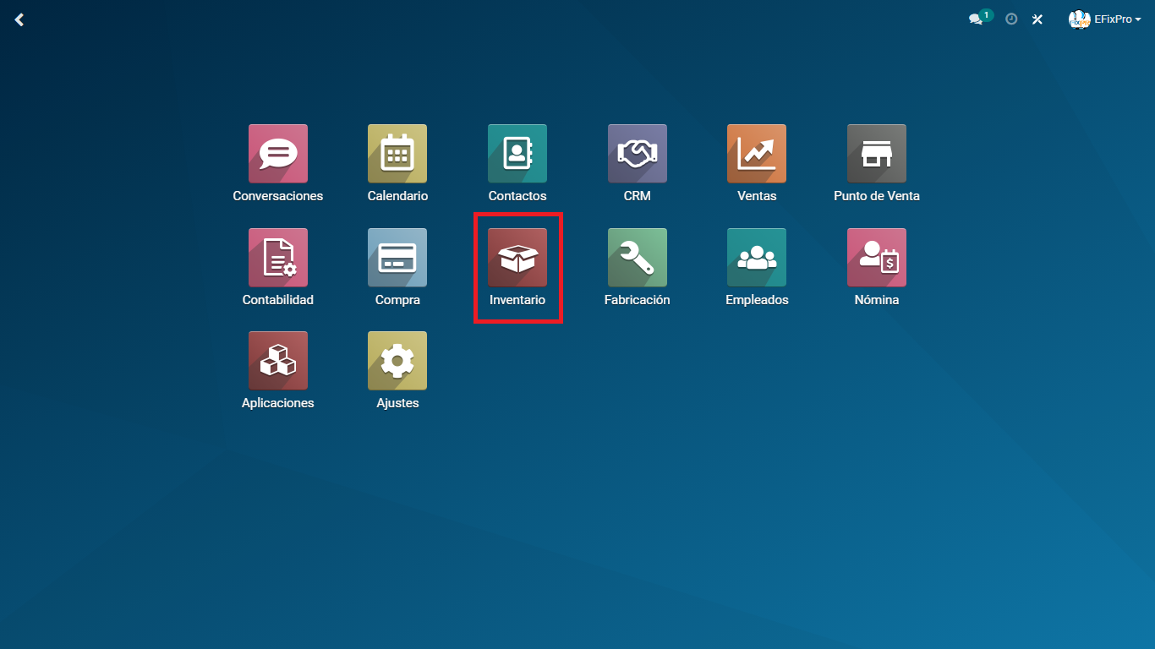Click the Inventario box icon
1155x649 pixels.
tap(517, 258)
